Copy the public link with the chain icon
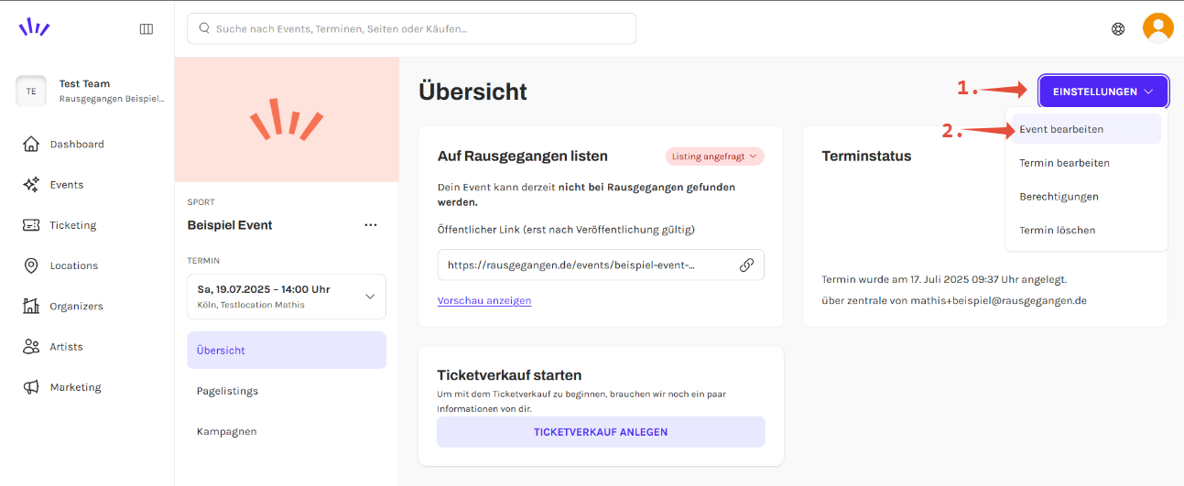Screen dimensions: 1184x486 pos(746,265)
